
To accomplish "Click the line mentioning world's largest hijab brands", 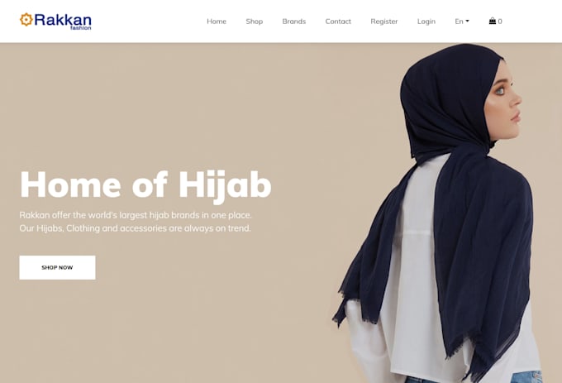I will point(136,215).
